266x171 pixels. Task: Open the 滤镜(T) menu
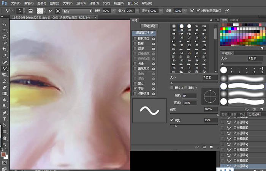(94, 3)
